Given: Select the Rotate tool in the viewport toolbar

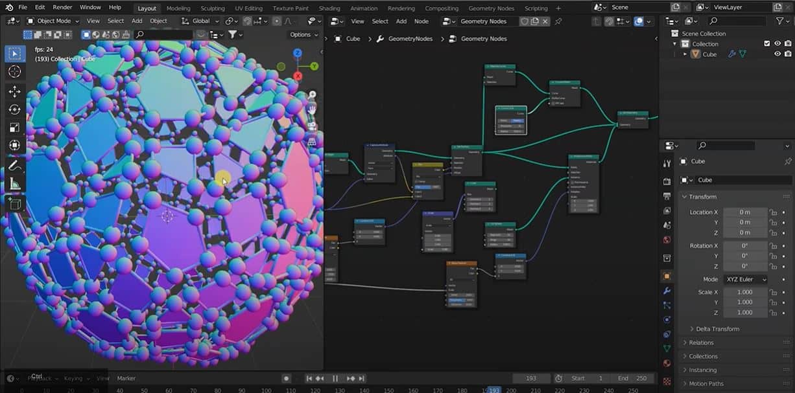Looking at the screenshot, I should 15,110.
